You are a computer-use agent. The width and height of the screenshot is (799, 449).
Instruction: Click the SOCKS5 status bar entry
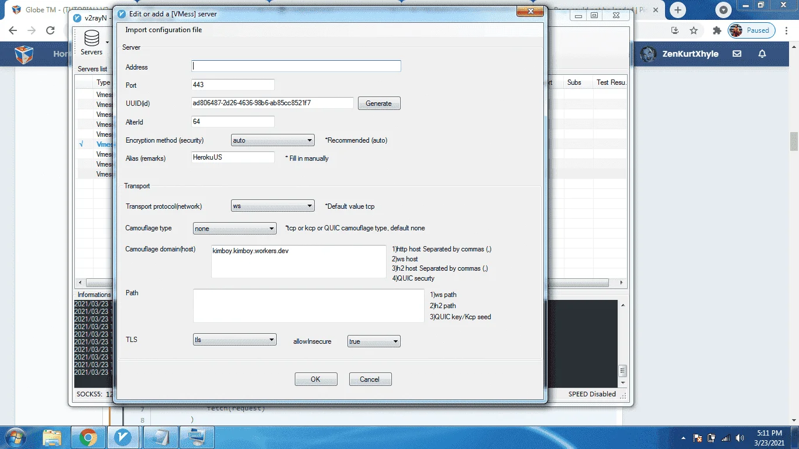tap(94, 394)
